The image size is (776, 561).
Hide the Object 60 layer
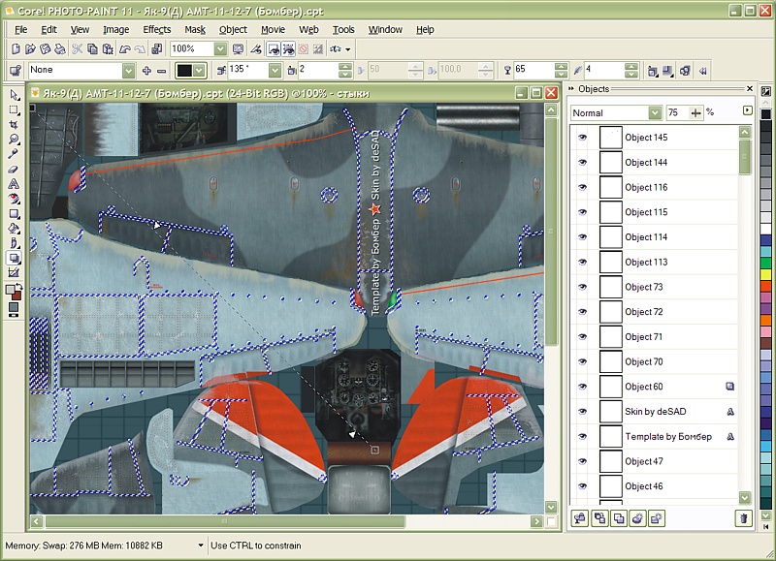tap(582, 387)
